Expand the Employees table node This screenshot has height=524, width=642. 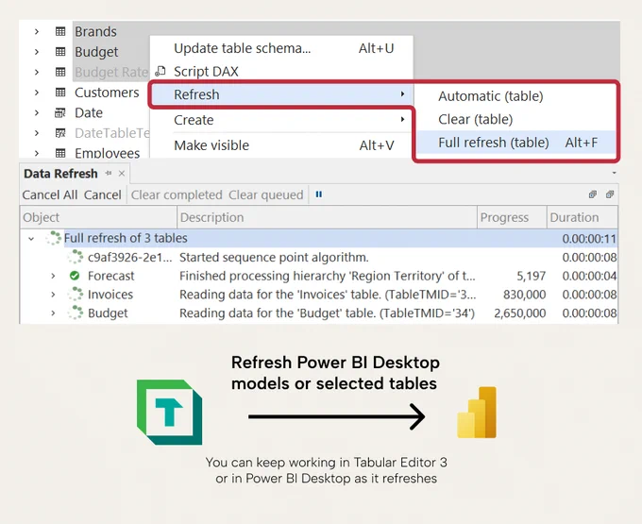[x=37, y=153]
